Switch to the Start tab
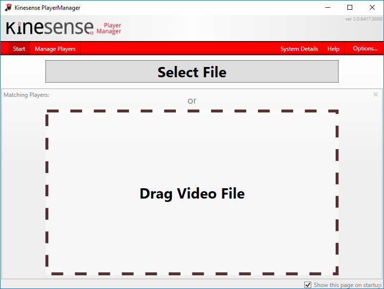384x289 pixels. click(19, 49)
